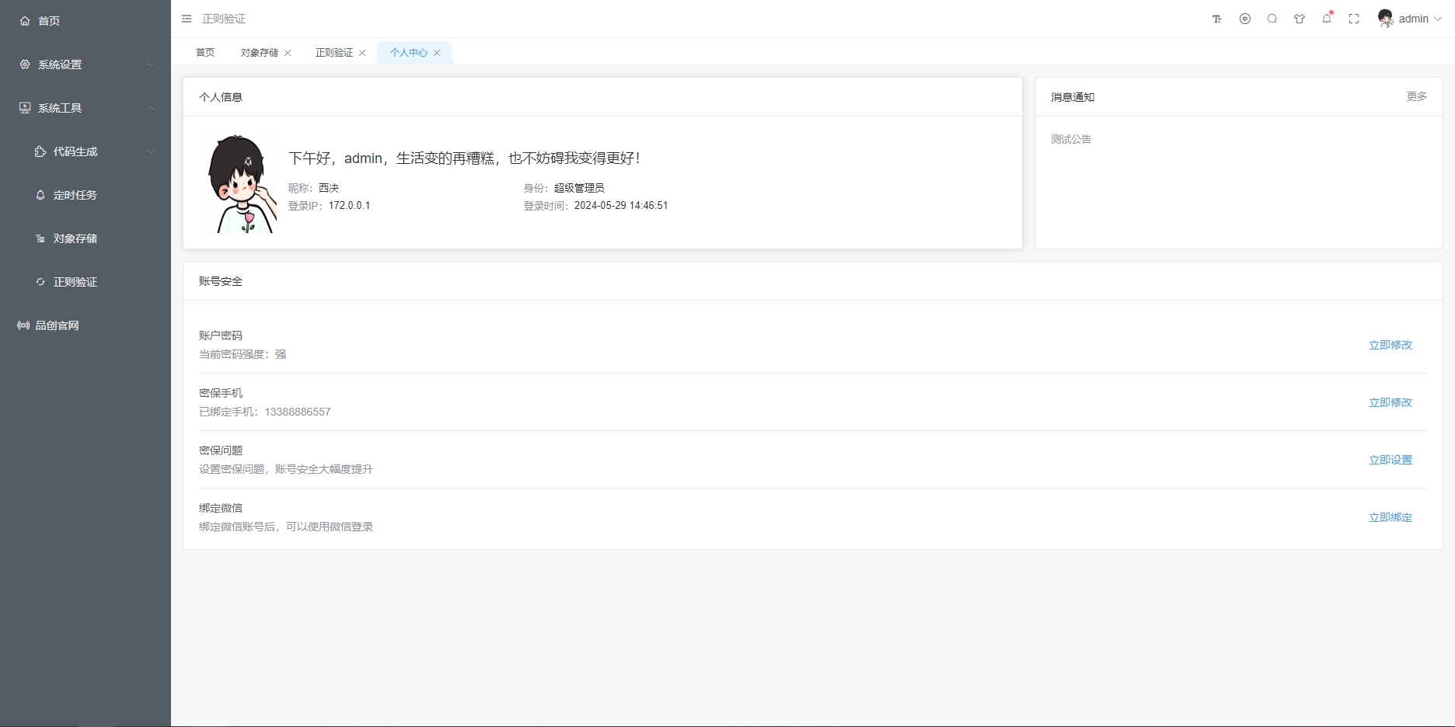Switch to the 首页 tab
1455x727 pixels.
[x=205, y=53]
